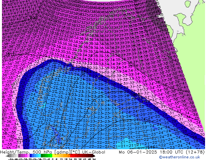This screenshot has height=160, width=207.
Task: Click the '[gdmp]' unit label
Action: 62,152
